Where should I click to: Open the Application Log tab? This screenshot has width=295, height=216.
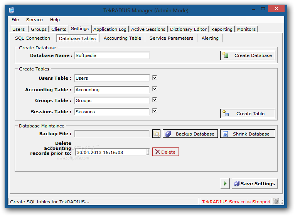pos(110,29)
